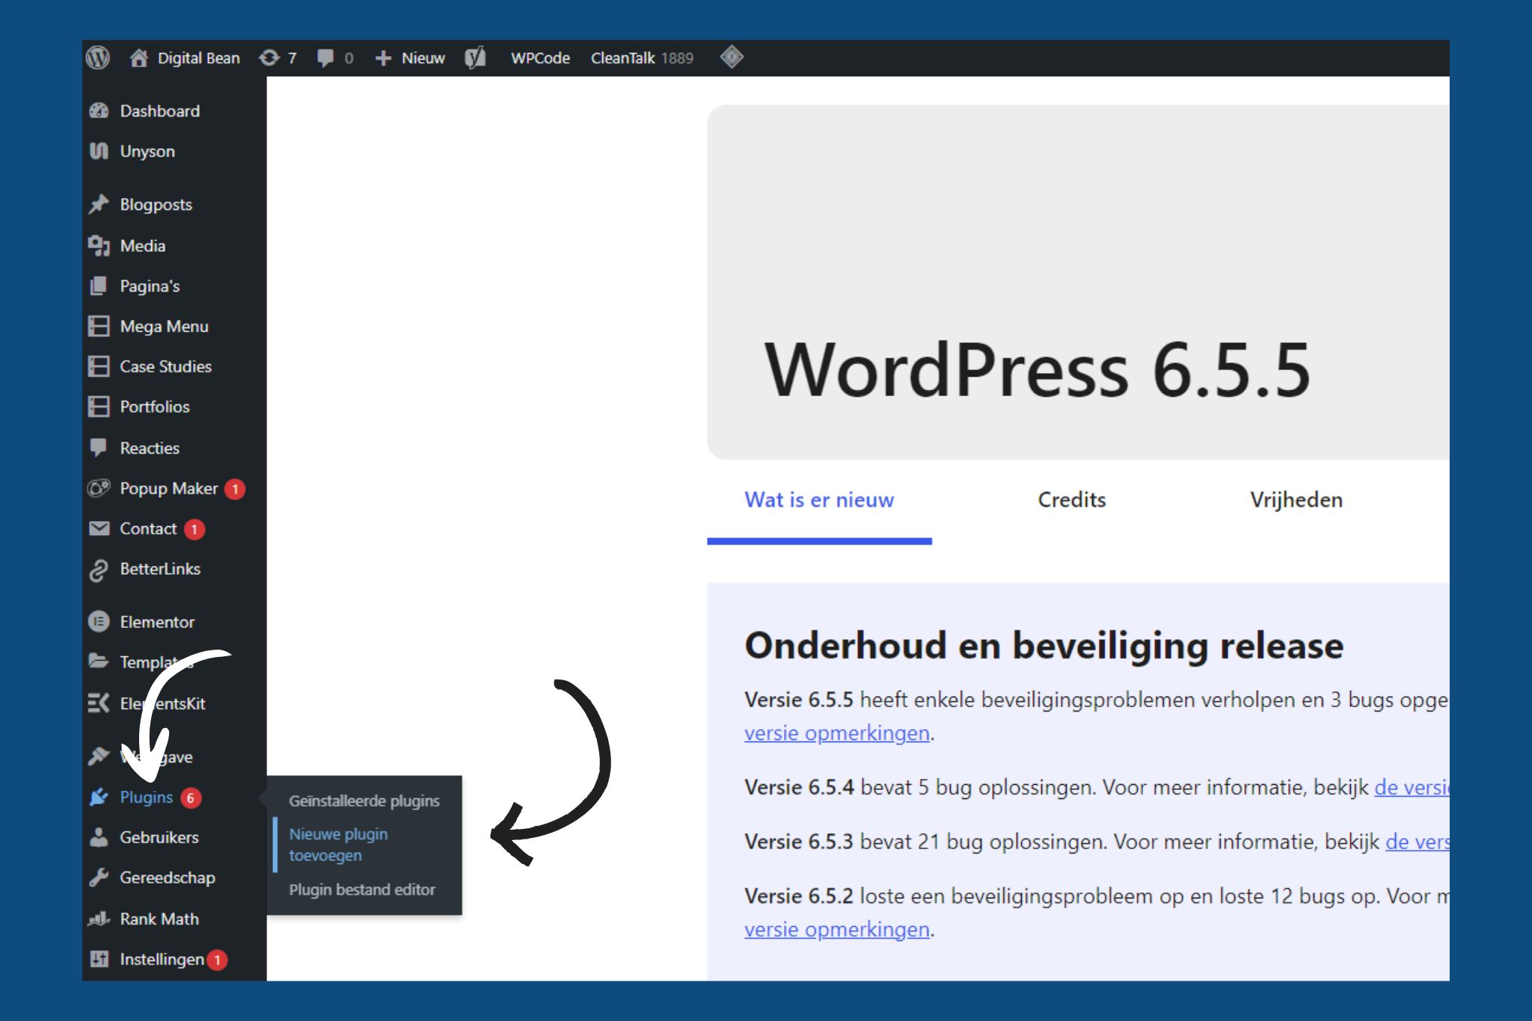Expand the Gereedschap menu
The height and width of the screenshot is (1021, 1532).
[x=167, y=877]
